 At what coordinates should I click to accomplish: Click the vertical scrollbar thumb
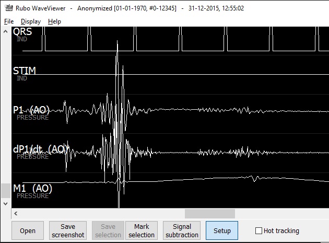5,191
